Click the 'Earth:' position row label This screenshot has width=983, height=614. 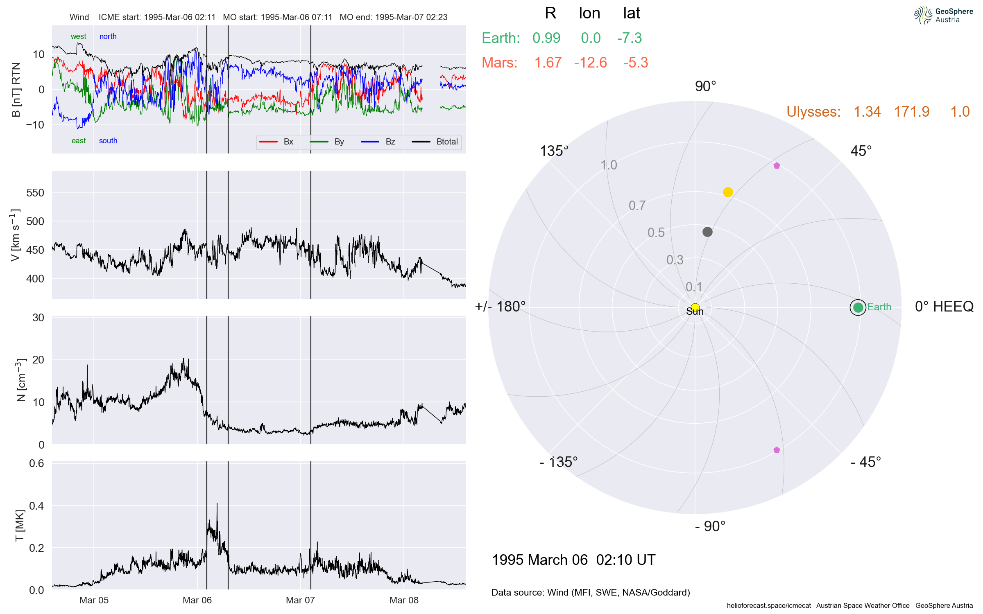(x=501, y=38)
